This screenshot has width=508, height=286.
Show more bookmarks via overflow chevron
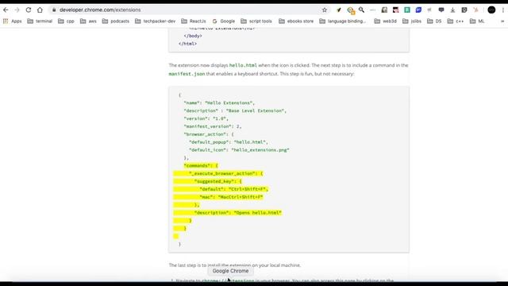502,21
